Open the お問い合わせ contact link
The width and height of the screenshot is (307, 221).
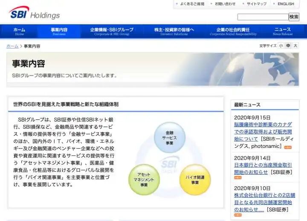coord(225,4)
